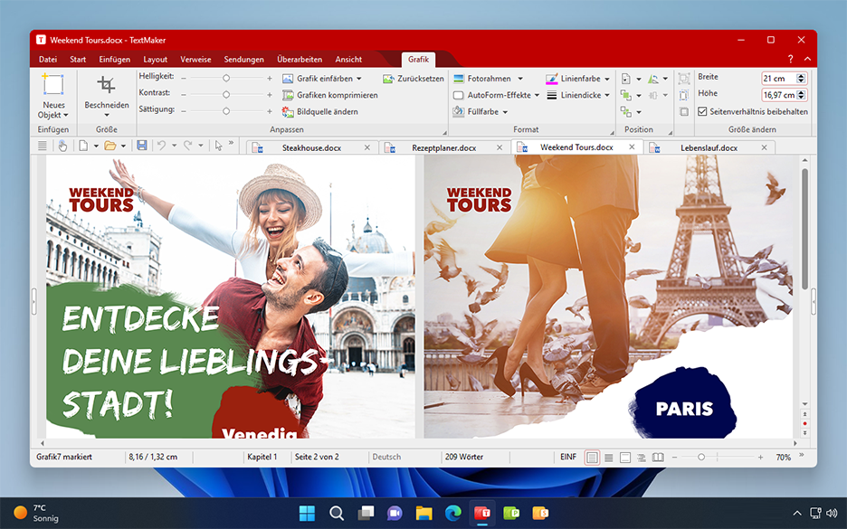Viewport: 847px width, 529px height.
Task: Toggle insert mode via EINF indicator
Action: pos(568,457)
